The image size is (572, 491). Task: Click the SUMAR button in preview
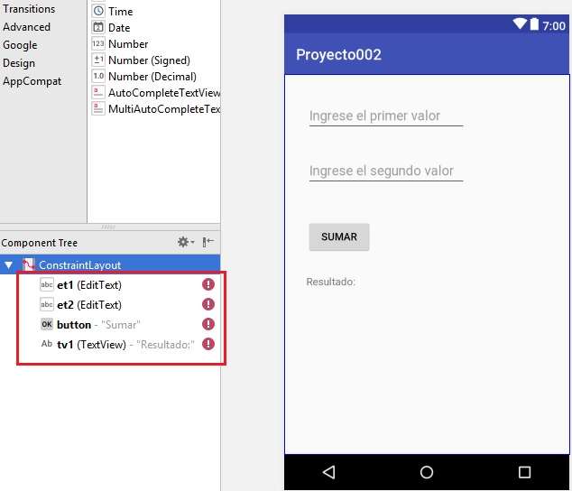point(339,237)
